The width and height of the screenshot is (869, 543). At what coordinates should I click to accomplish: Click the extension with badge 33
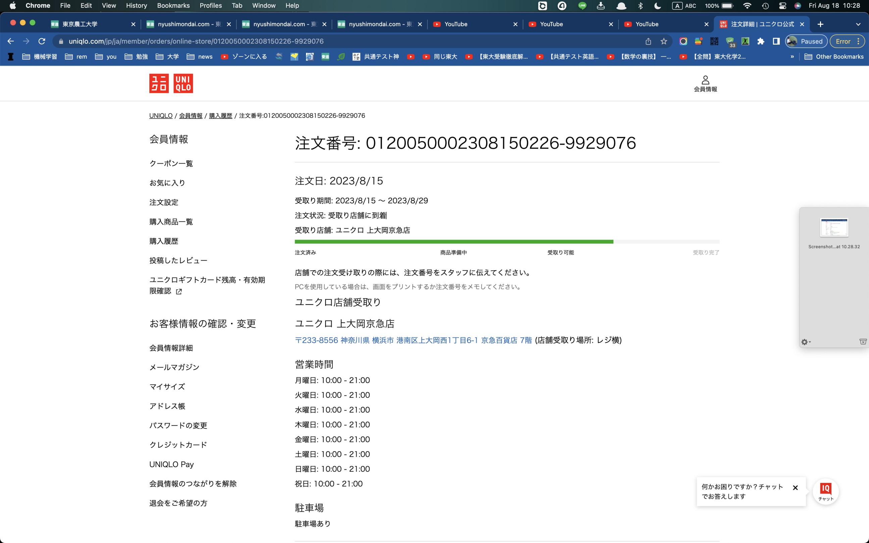coord(730,42)
